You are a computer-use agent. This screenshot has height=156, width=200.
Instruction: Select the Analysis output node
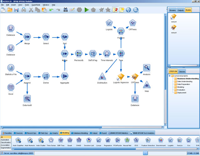click(x=147, y=68)
